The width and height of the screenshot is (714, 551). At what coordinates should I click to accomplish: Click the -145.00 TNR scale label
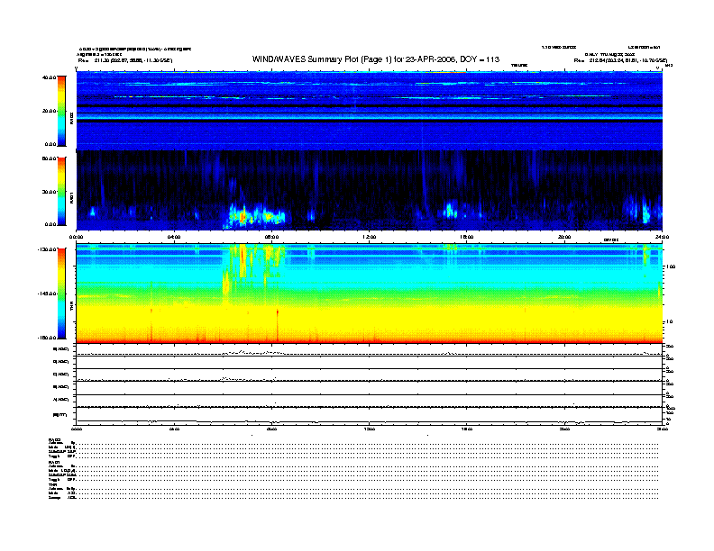coord(47,294)
